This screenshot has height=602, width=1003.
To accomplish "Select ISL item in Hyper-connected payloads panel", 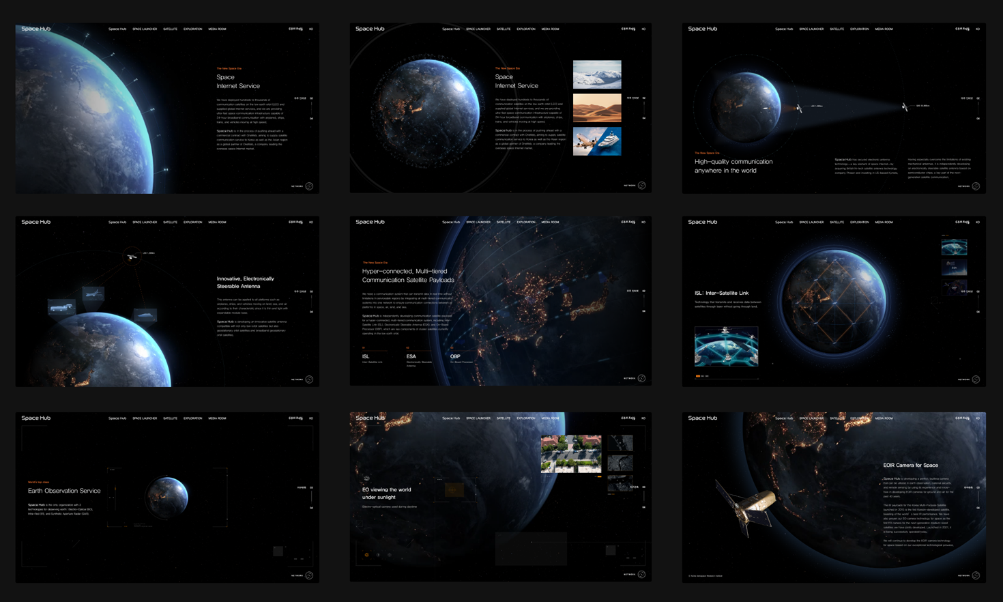I will click(366, 357).
